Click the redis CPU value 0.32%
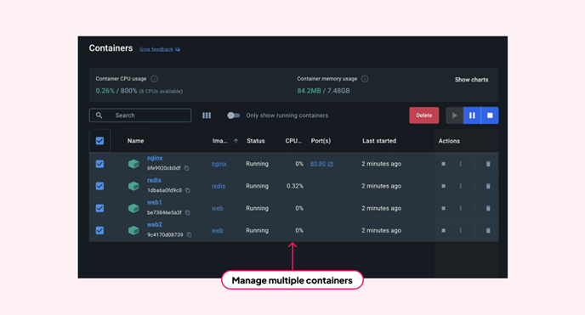585x315 pixels. tap(295, 186)
